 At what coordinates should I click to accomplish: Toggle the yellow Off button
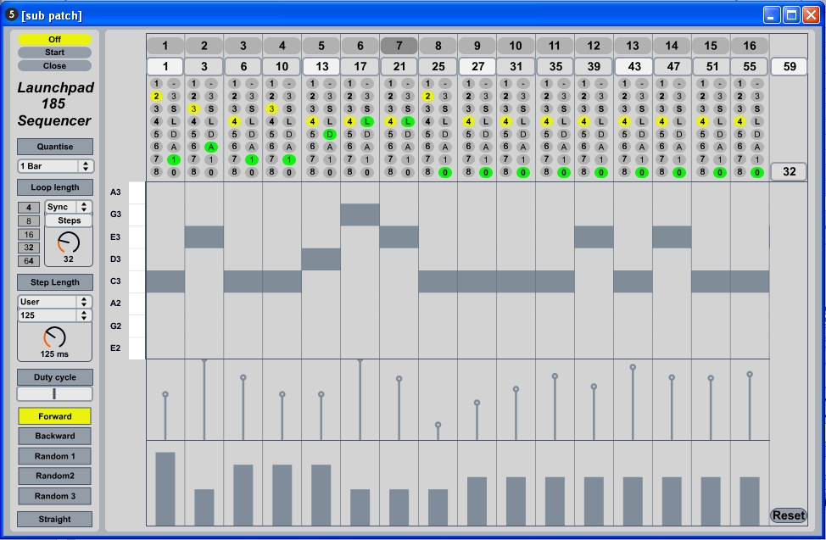(x=54, y=40)
